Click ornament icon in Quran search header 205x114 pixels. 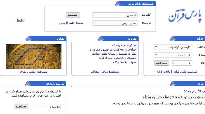[x=118, y=4]
